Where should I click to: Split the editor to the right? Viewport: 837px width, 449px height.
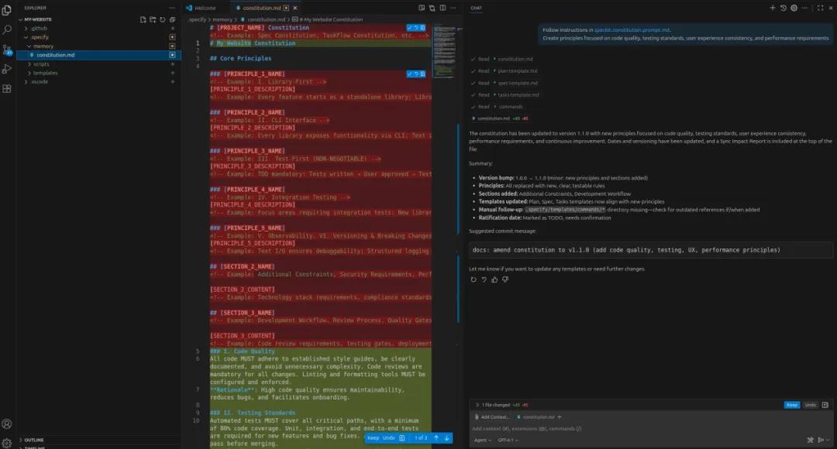(x=443, y=8)
